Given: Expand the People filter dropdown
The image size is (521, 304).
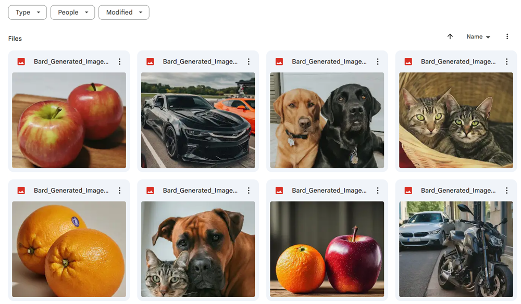Looking at the screenshot, I should tap(72, 12).
